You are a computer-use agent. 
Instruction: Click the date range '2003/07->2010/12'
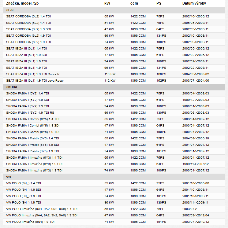point(196,222)
